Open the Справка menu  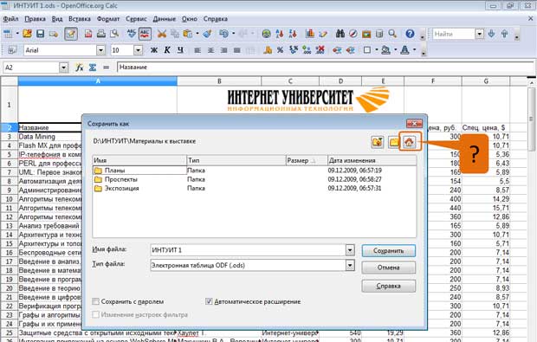[x=216, y=19]
